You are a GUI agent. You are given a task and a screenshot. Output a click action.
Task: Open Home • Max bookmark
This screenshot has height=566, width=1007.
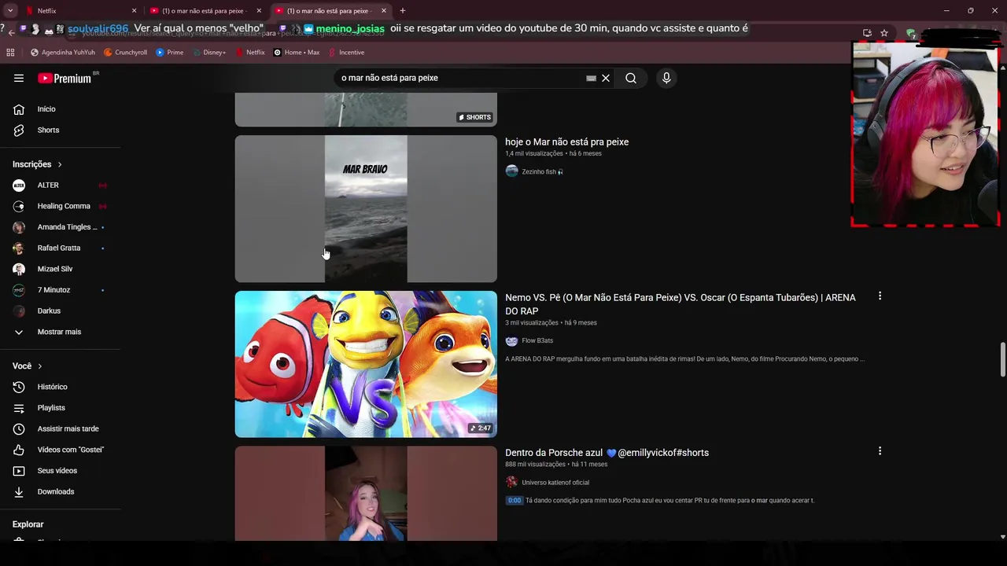(x=297, y=53)
